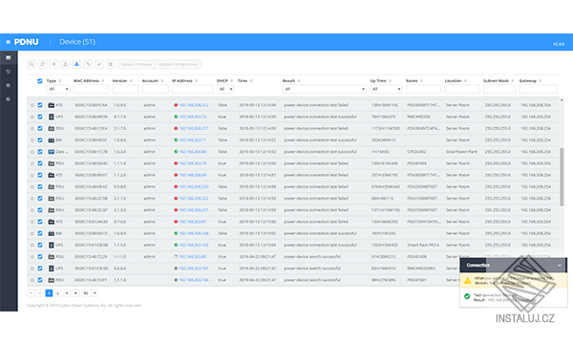Click the Version column sort icon
The image size is (573, 344).
click(131, 81)
